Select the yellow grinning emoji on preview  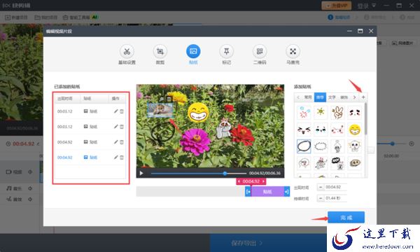pos(198,113)
